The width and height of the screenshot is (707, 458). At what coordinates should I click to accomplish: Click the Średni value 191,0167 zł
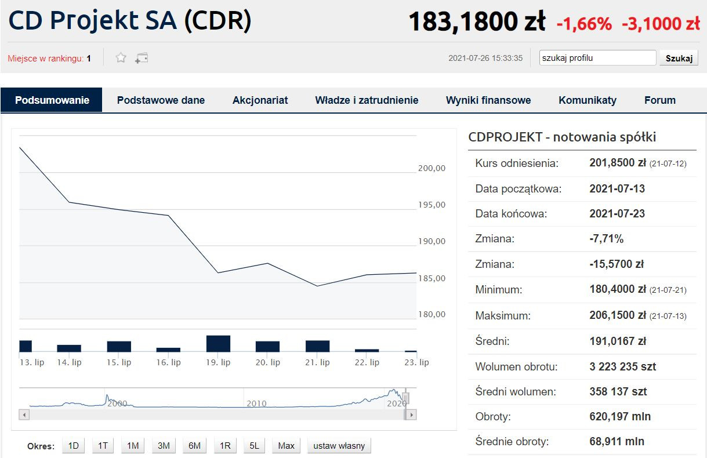pyautogui.click(x=618, y=341)
